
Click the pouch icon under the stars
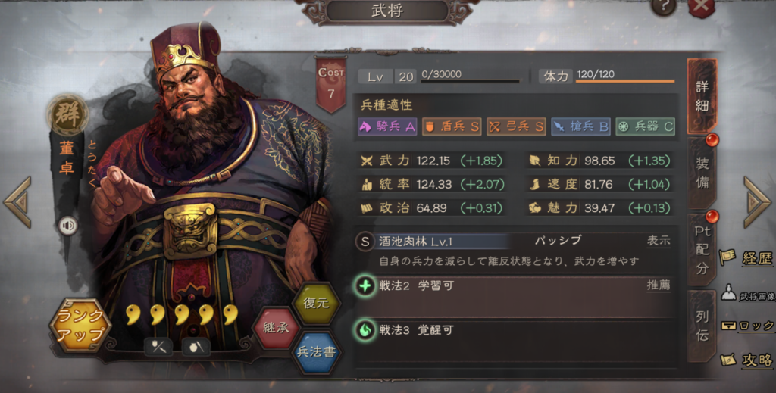click(196, 346)
